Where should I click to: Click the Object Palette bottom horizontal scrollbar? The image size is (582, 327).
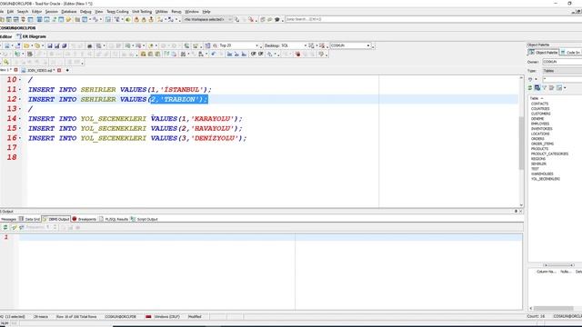[553, 308]
